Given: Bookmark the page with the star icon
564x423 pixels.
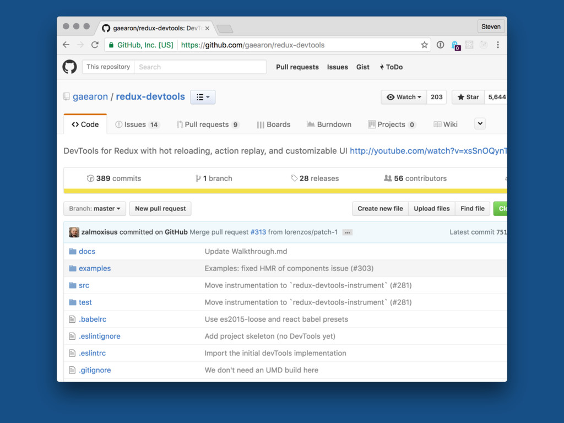Looking at the screenshot, I should [425, 45].
